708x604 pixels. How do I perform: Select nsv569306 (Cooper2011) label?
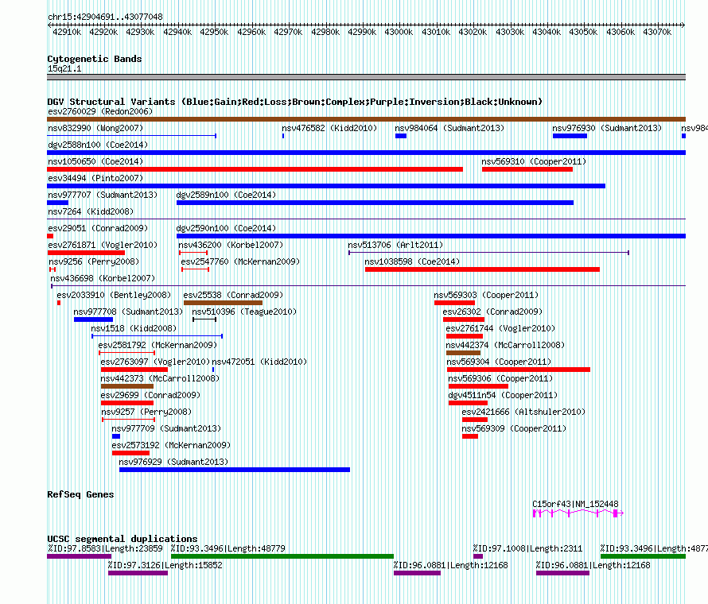click(x=500, y=378)
